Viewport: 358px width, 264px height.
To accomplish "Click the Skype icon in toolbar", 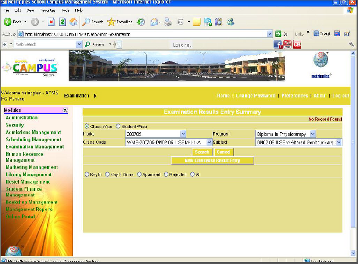I will click(208, 22).
